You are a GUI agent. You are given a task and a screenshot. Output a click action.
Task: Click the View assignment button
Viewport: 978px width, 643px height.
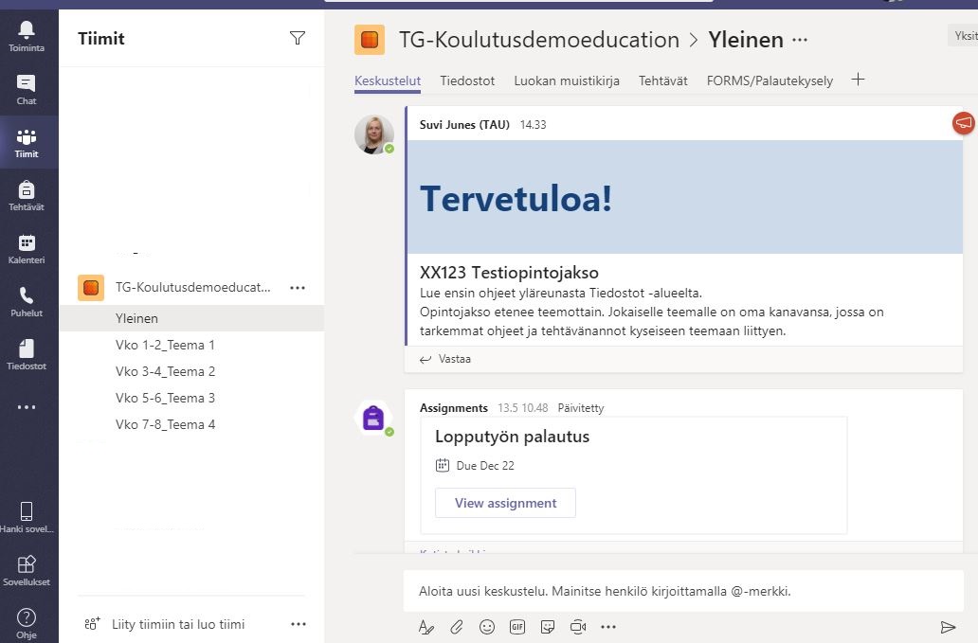click(x=505, y=503)
